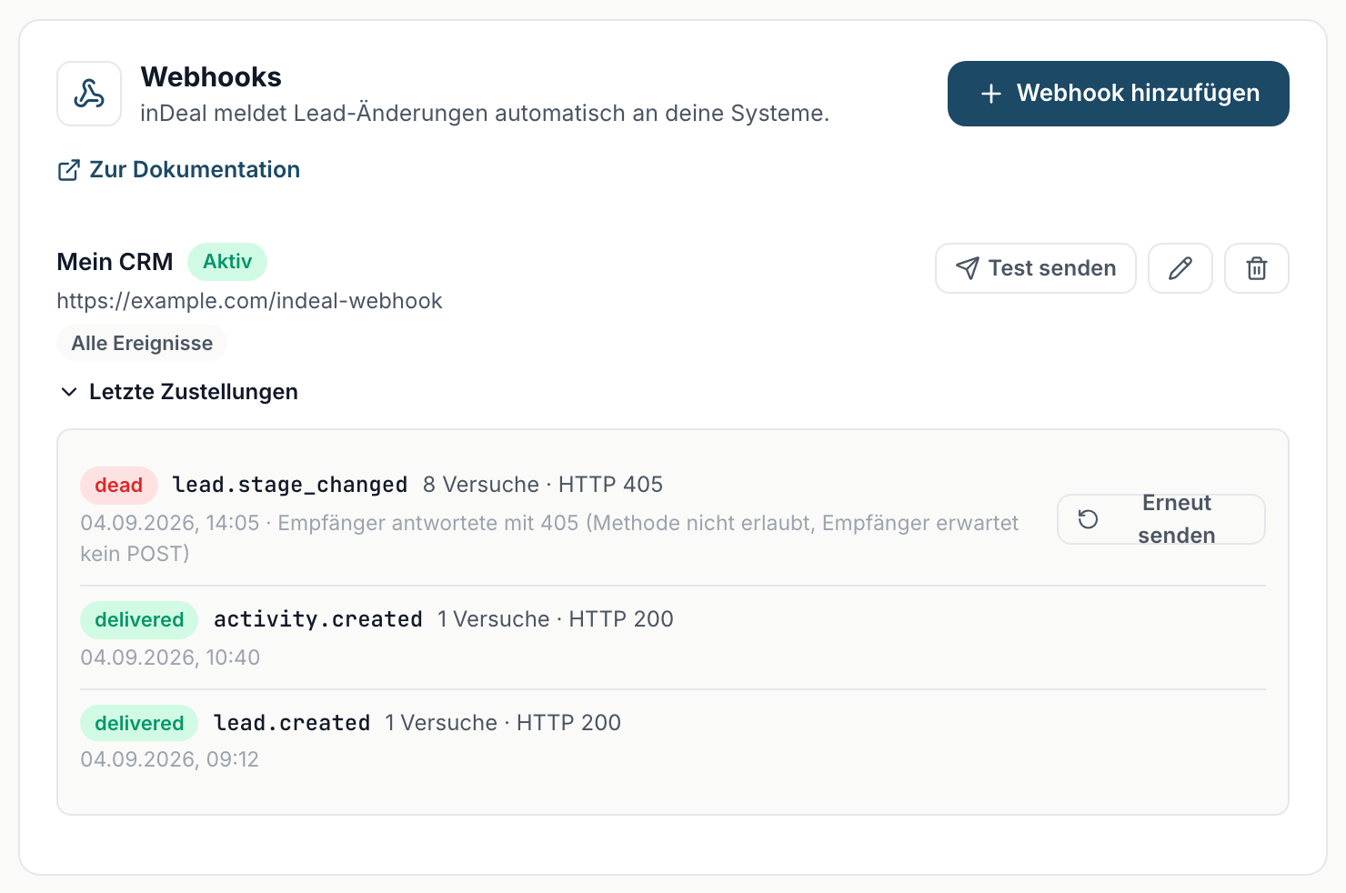1346x893 pixels.
Task: Click the Webhooks heading
Action: pyautogui.click(x=211, y=77)
